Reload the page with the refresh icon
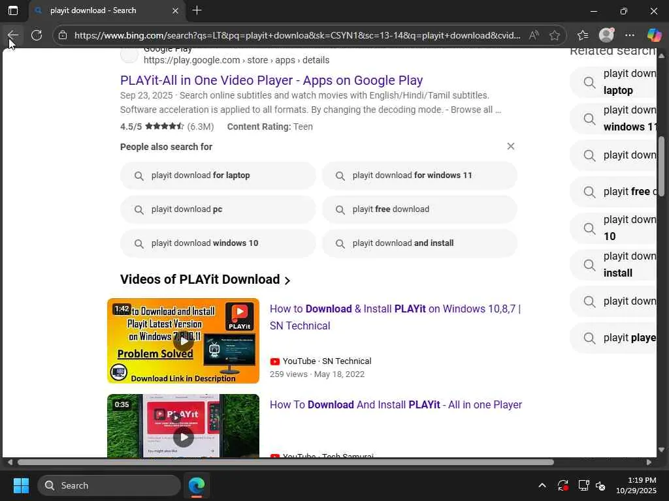669x501 pixels. [x=37, y=35]
